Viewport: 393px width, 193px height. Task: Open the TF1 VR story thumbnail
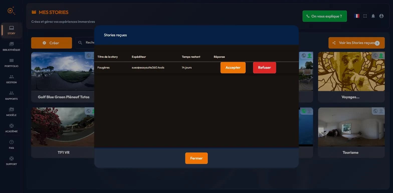(63, 127)
